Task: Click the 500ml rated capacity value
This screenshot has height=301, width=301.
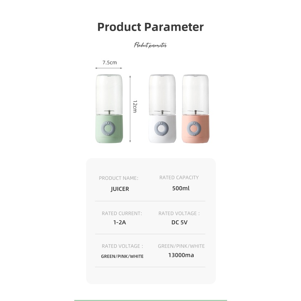Action: click(181, 188)
